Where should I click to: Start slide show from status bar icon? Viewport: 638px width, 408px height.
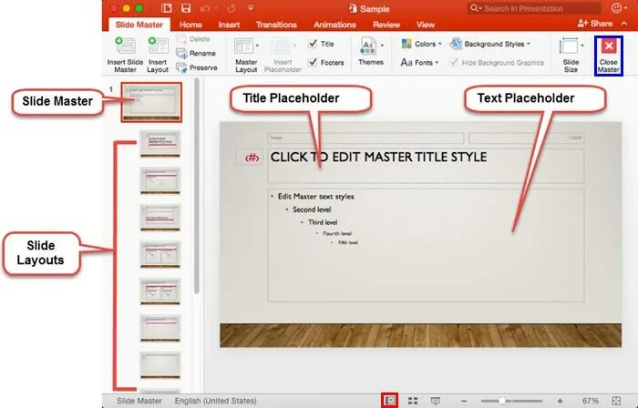435,401
